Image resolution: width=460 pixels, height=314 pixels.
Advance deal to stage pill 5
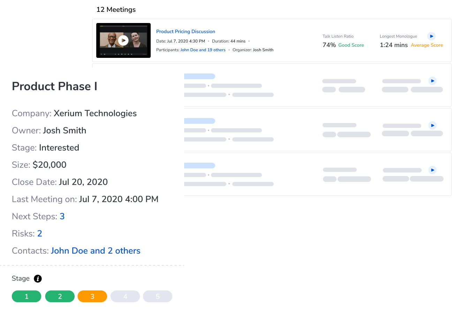click(157, 296)
